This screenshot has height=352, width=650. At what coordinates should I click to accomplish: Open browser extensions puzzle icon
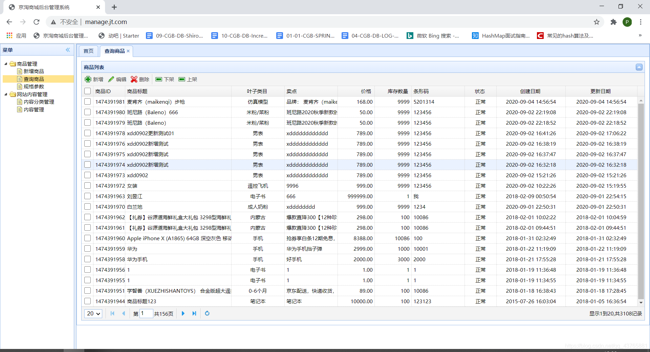coord(613,22)
